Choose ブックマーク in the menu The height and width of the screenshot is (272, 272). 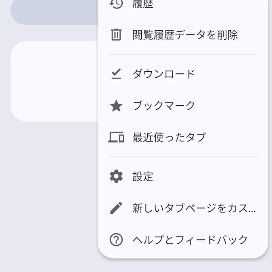click(x=164, y=106)
